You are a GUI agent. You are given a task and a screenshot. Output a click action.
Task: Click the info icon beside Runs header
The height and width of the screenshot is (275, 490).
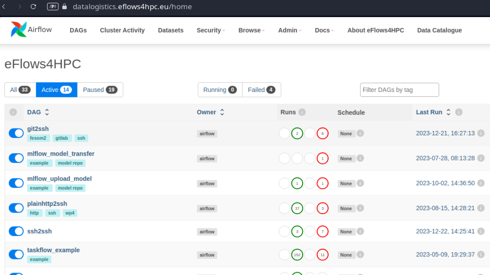302,112
